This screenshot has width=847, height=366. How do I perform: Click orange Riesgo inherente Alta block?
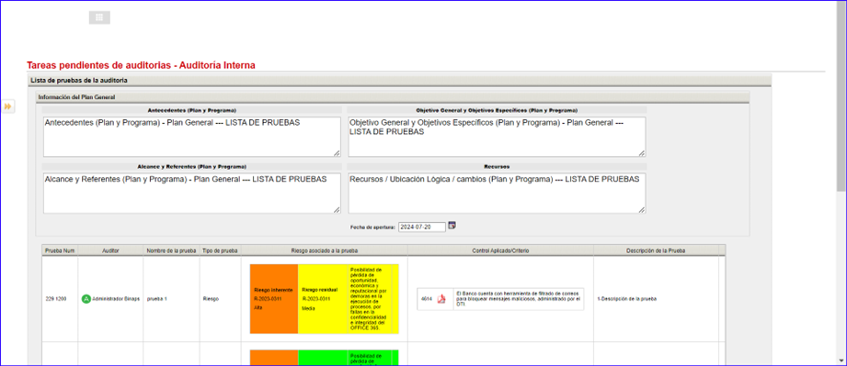coord(274,299)
